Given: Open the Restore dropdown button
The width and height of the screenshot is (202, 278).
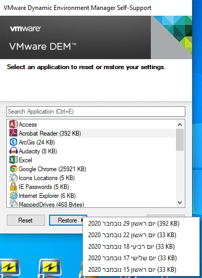Looking at the screenshot, I should tap(68, 220).
